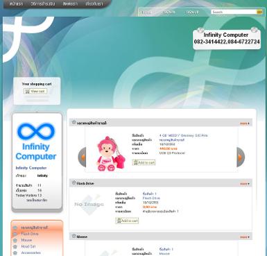Add the pink monkey flash drive to cart

[144, 162]
